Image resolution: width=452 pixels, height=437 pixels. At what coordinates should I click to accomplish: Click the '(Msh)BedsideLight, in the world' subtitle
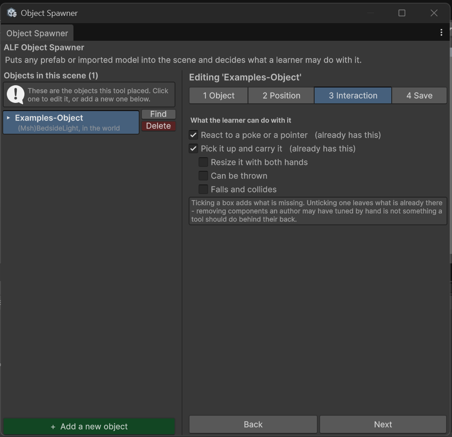coord(68,128)
